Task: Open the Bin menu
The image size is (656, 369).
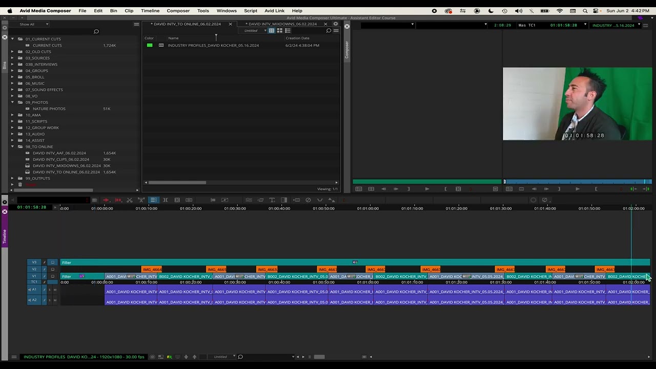Action: (x=114, y=11)
